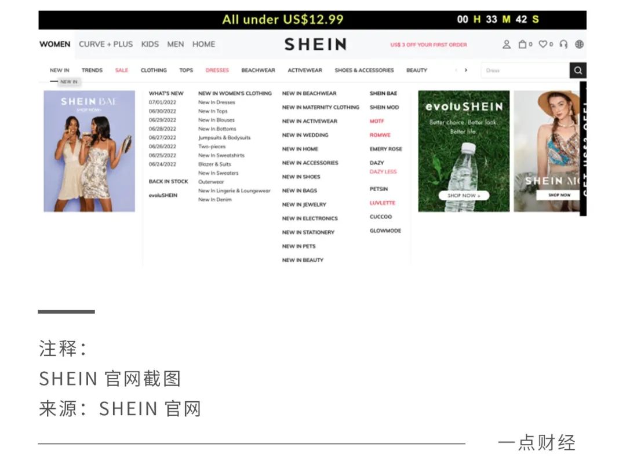
Task: Click NEW IN ELECTRONICS link
Action: tap(310, 218)
